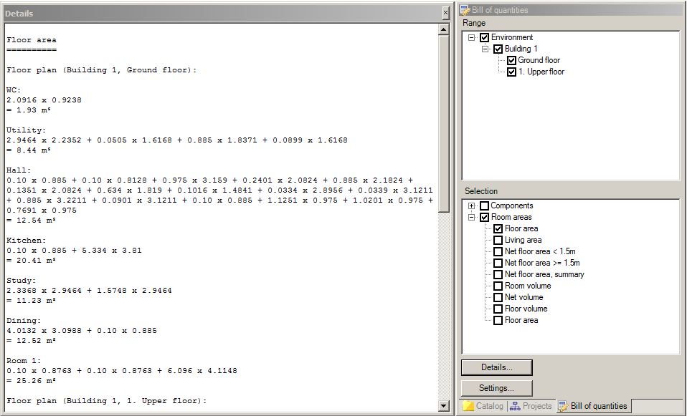This screenshot has height=416, width=687.
Task: Switch to the Projects tab
Action: click(531, 407)
